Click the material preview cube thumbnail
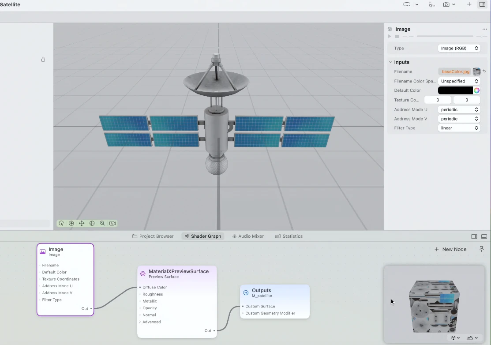 click(434, 306)
